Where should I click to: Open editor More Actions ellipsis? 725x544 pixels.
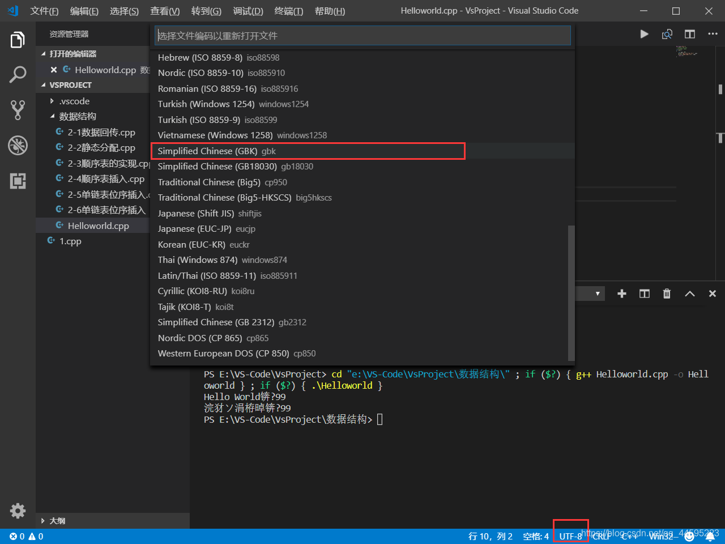point(713,34)
